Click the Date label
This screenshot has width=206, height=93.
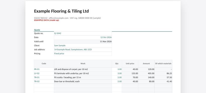36,37
